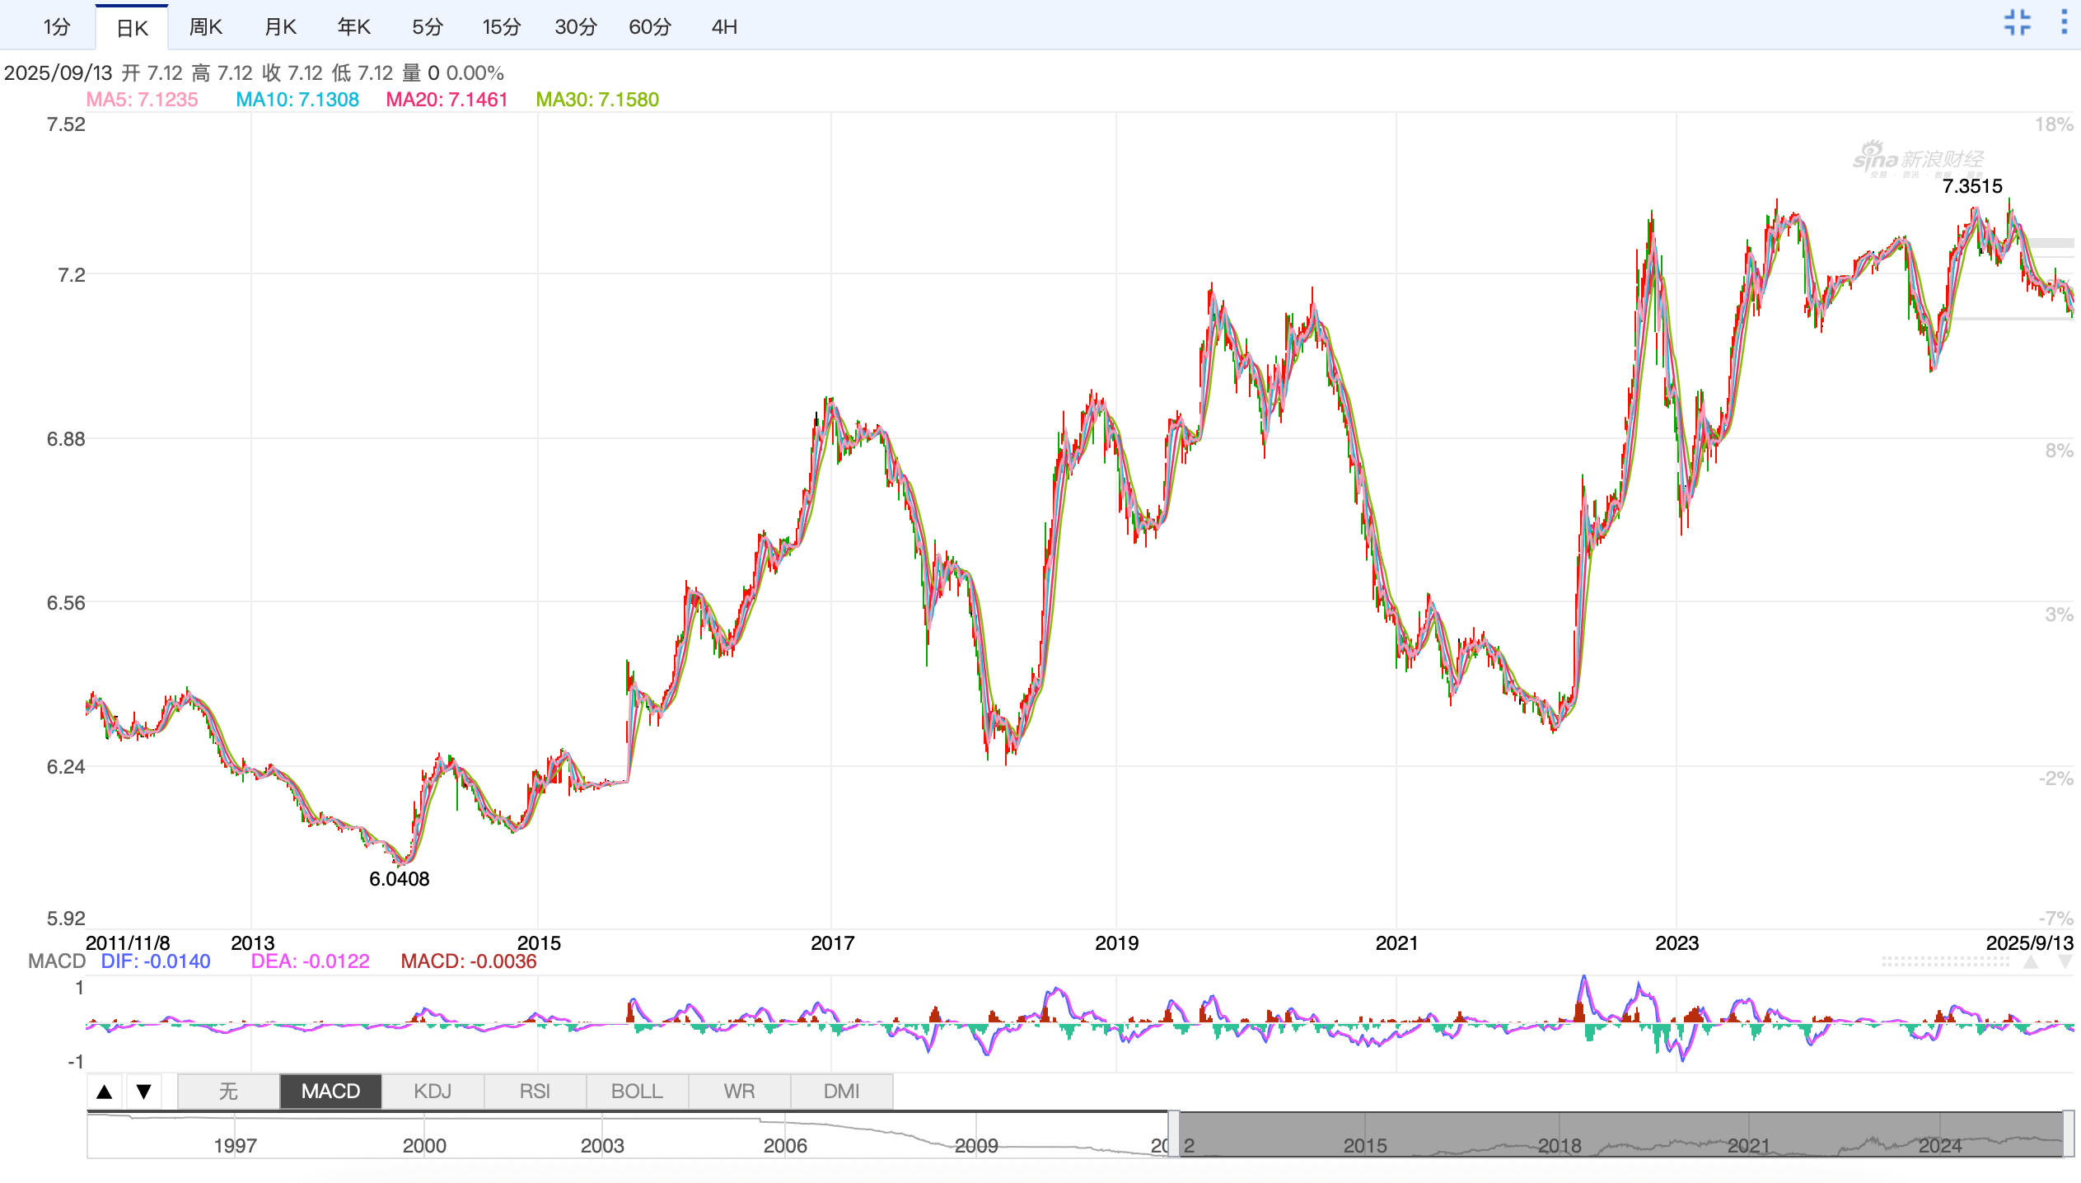Click the gray down triangle below 2025/9/13

(2065, 962)
